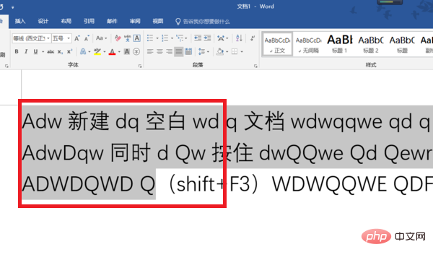
Task: Open the 插入 (Insert) tab
Action: point(20,21)
